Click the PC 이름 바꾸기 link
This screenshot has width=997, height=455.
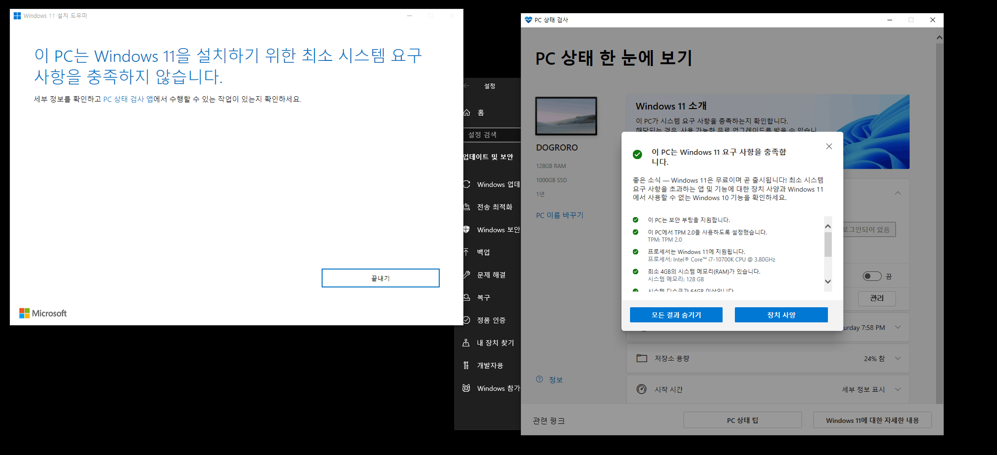560,215
